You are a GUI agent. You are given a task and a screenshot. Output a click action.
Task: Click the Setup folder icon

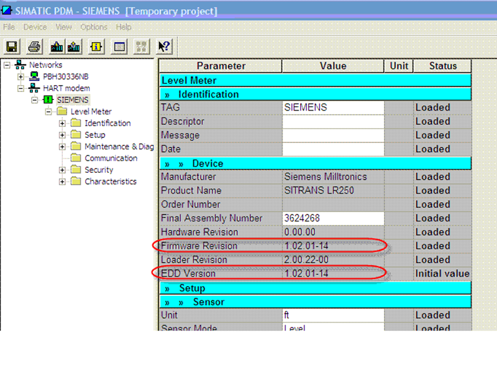76,134
